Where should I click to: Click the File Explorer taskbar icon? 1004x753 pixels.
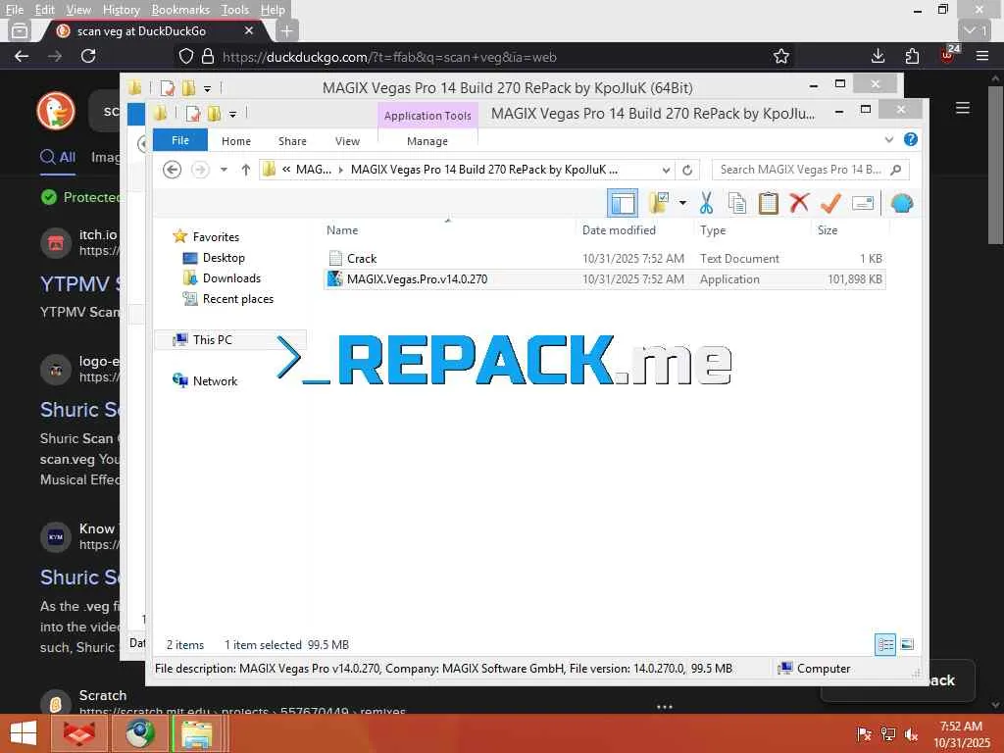point(197,733)
